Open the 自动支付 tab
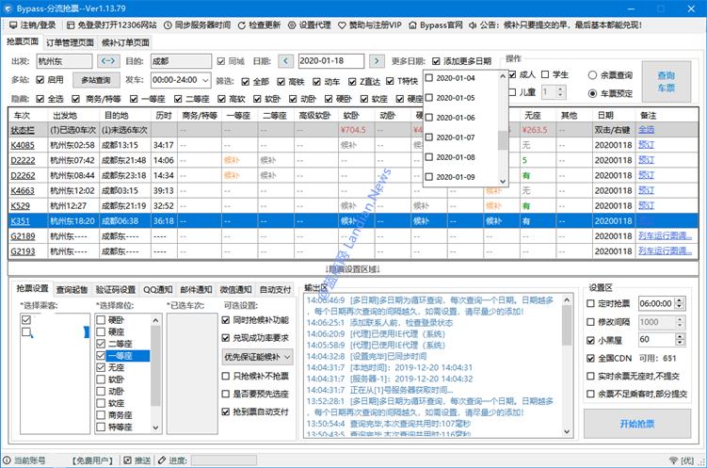 pyautogui.click(x=276, y=289)
